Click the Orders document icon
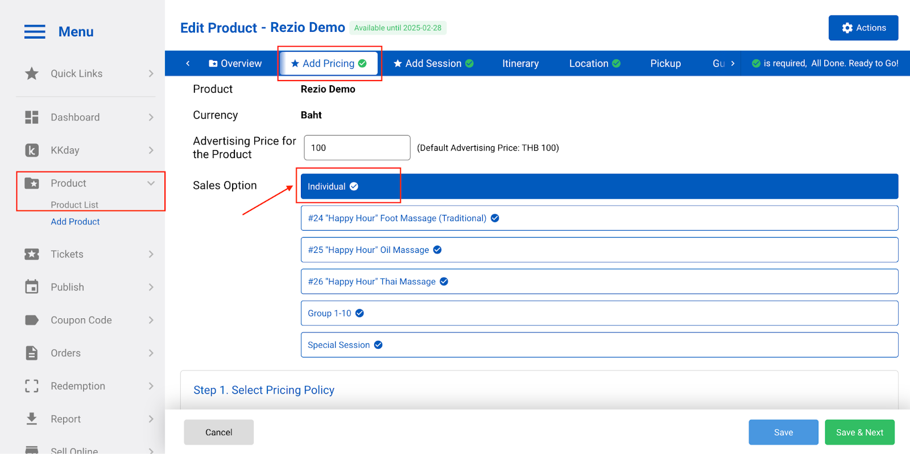Viewport: 910px width, 454px height. (x=32, y=353)
